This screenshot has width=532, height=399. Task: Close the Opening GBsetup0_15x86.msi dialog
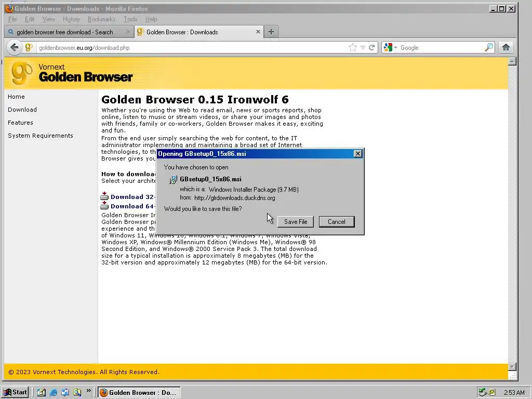tap(357, 154)
